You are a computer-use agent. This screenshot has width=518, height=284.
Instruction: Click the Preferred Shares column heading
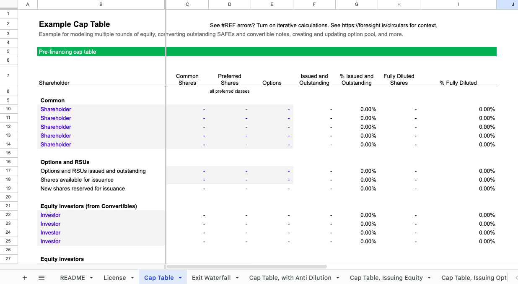click(230, 80)
